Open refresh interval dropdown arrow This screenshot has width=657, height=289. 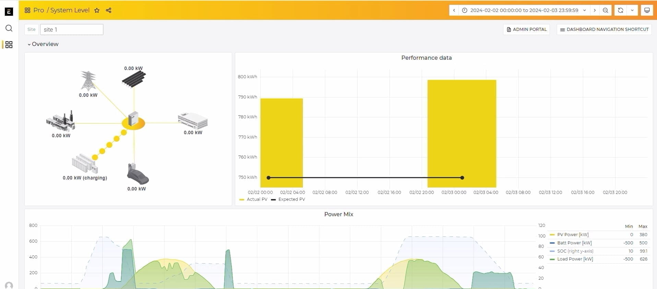point(632,10)
